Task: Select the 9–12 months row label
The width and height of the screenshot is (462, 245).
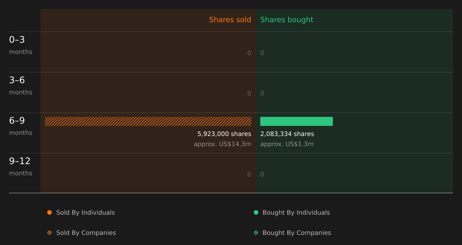Action: point(21,167)
